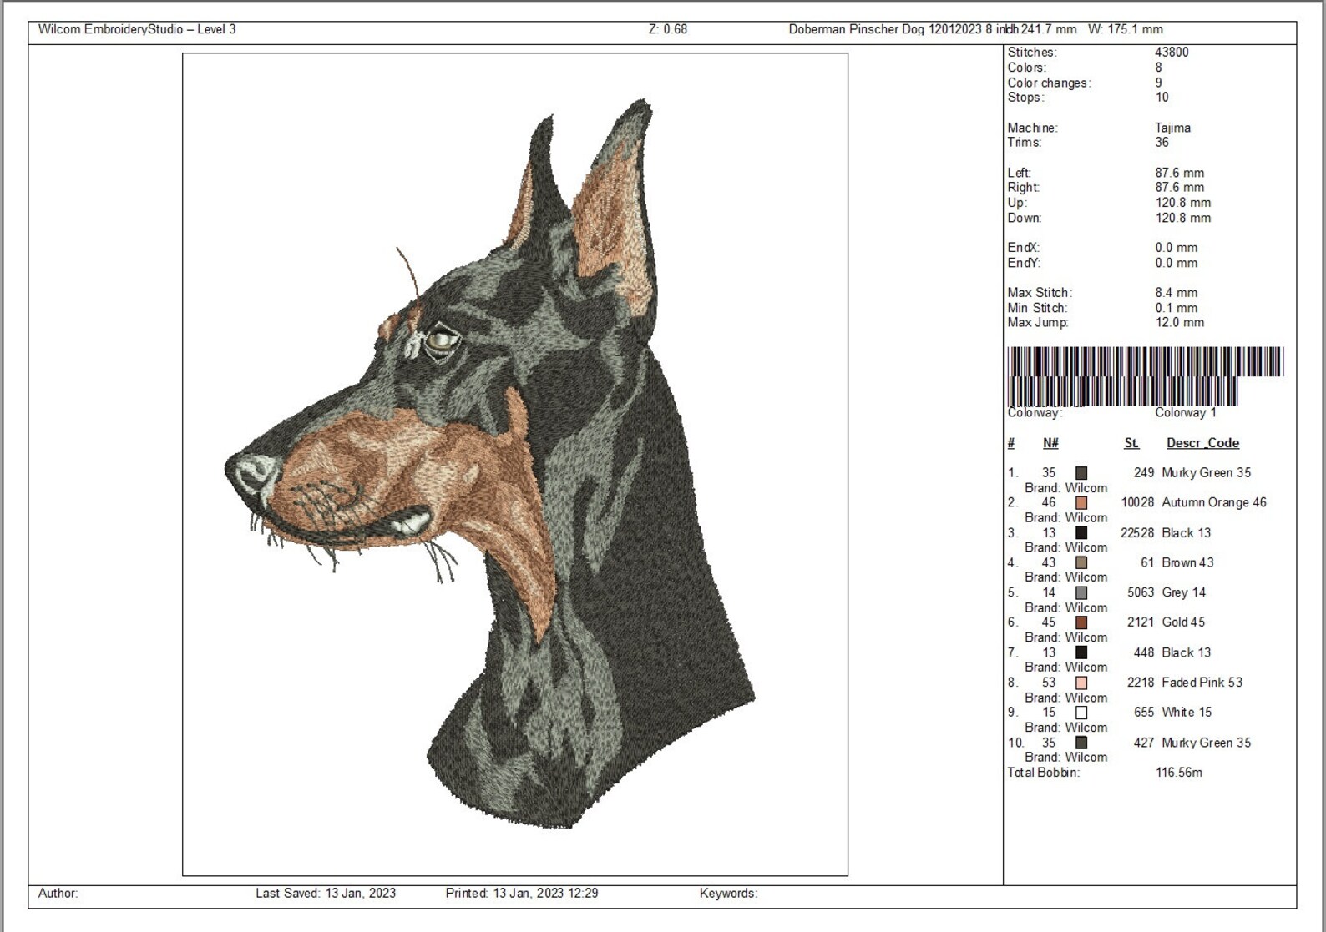Viewport: 1326px width, 932px height.
Task: Click the Stitches value '43800'
Action: pos(1172,52)
